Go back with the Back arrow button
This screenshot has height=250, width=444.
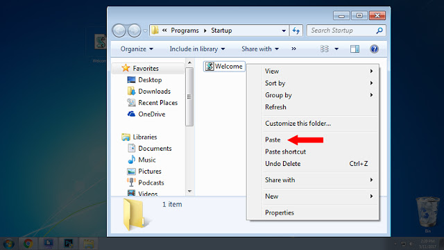pyautogui.click(x=119, y=31)
